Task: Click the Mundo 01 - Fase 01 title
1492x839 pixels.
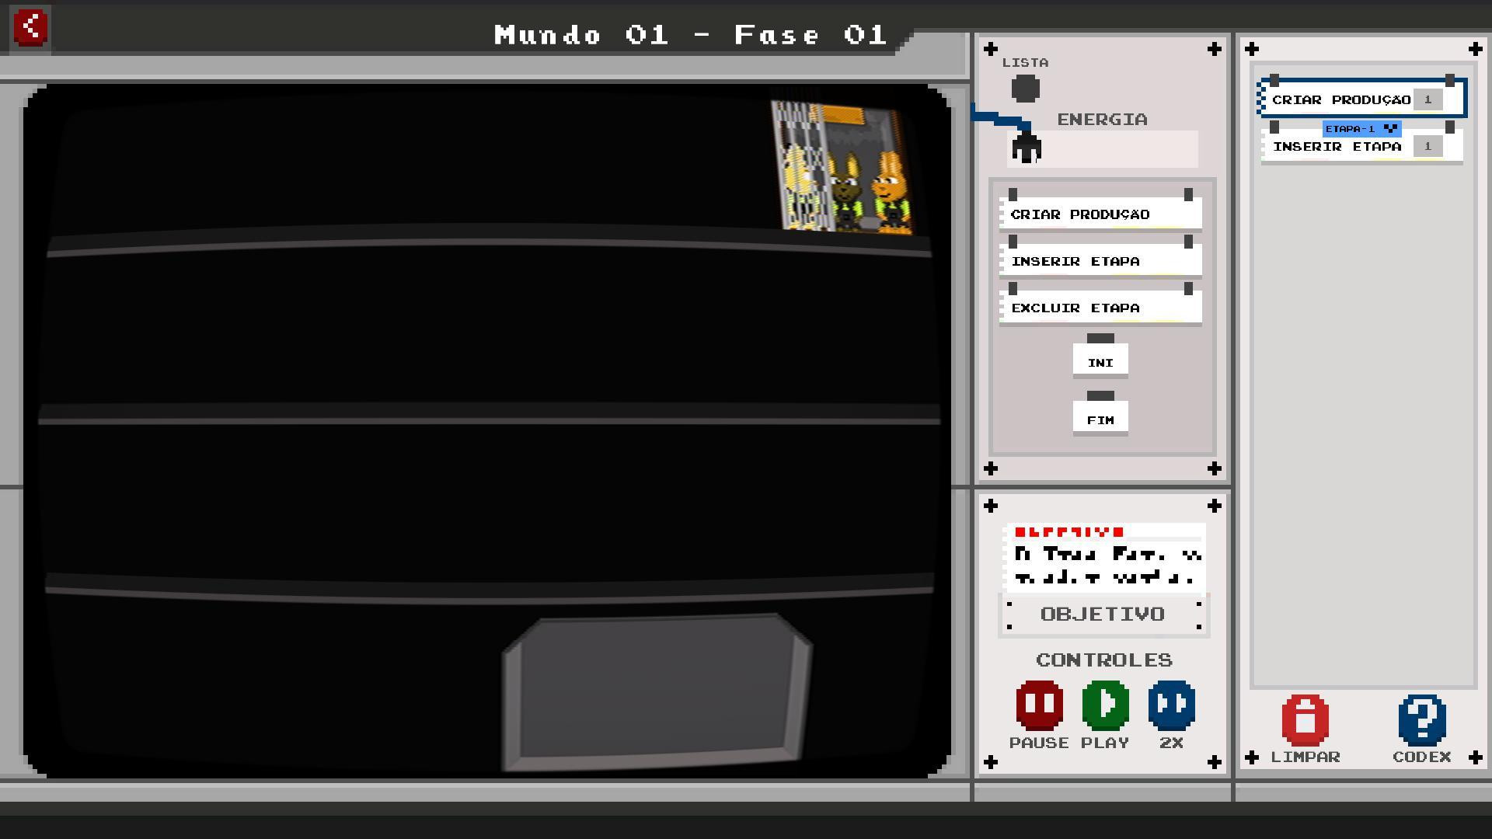Action: pyautogui.click(x=691, y=35)
